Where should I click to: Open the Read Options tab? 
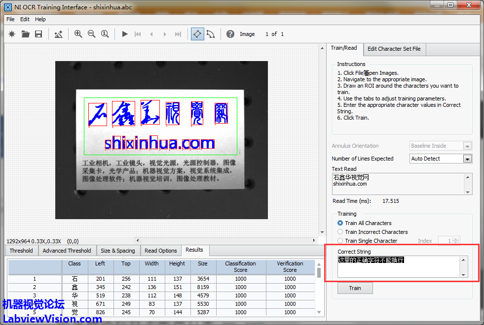(160, 251)
